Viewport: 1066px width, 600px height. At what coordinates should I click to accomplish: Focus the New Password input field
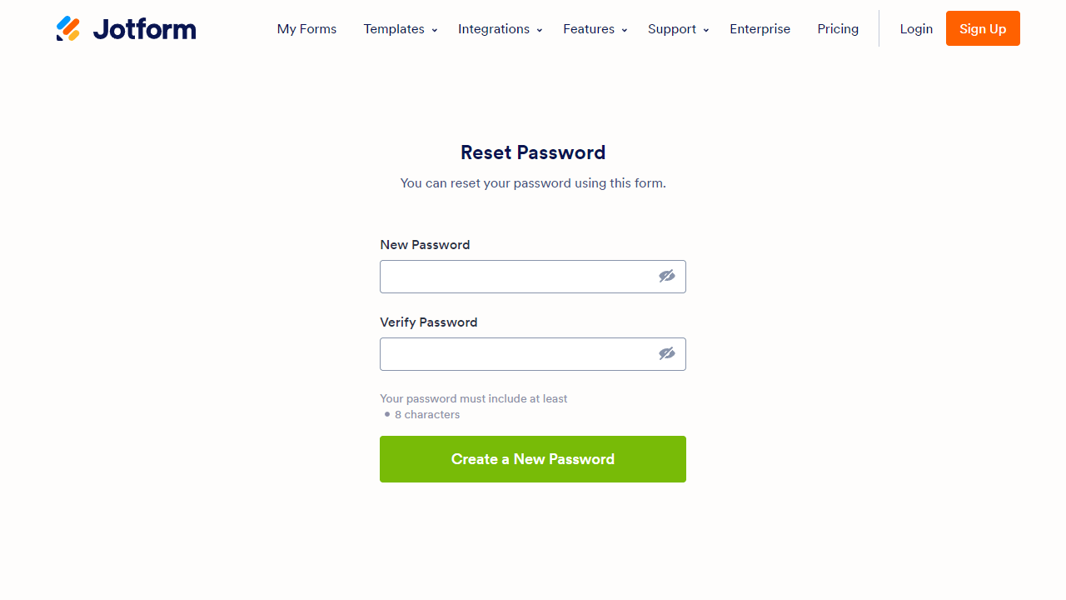pos(516,277)
